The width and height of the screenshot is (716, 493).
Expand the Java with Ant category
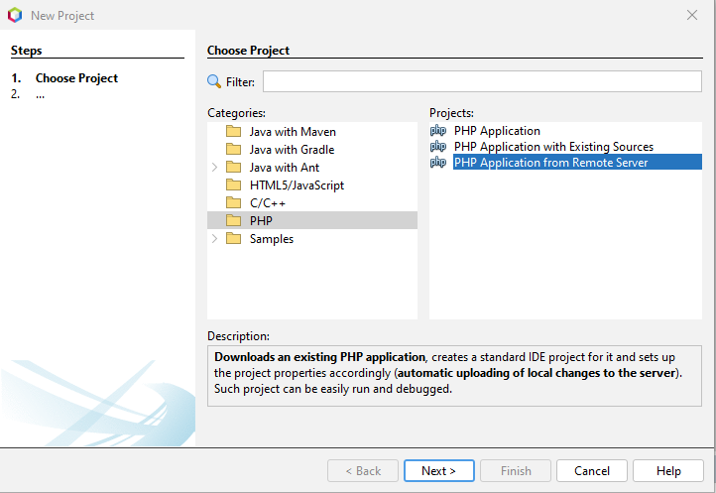[214, 168]
